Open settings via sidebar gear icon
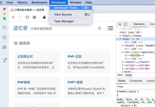Screen dimensions: 155x107 4,47
